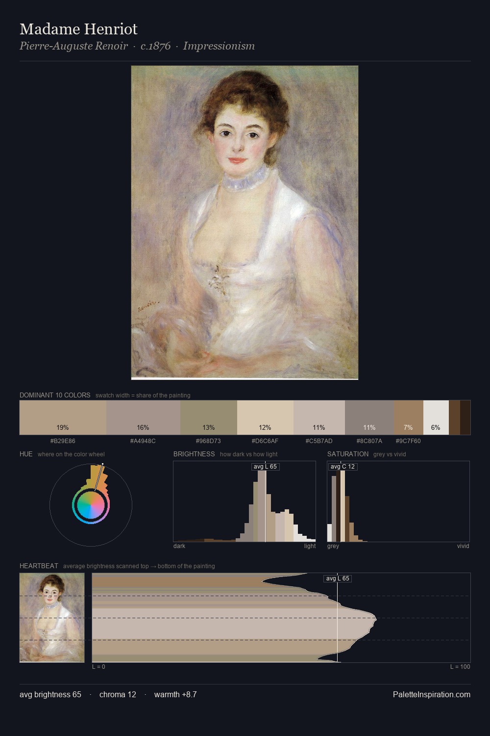Click the hex code #968D73 label
The height and width of the screenshot is (736, 490).
coord(208,441)
